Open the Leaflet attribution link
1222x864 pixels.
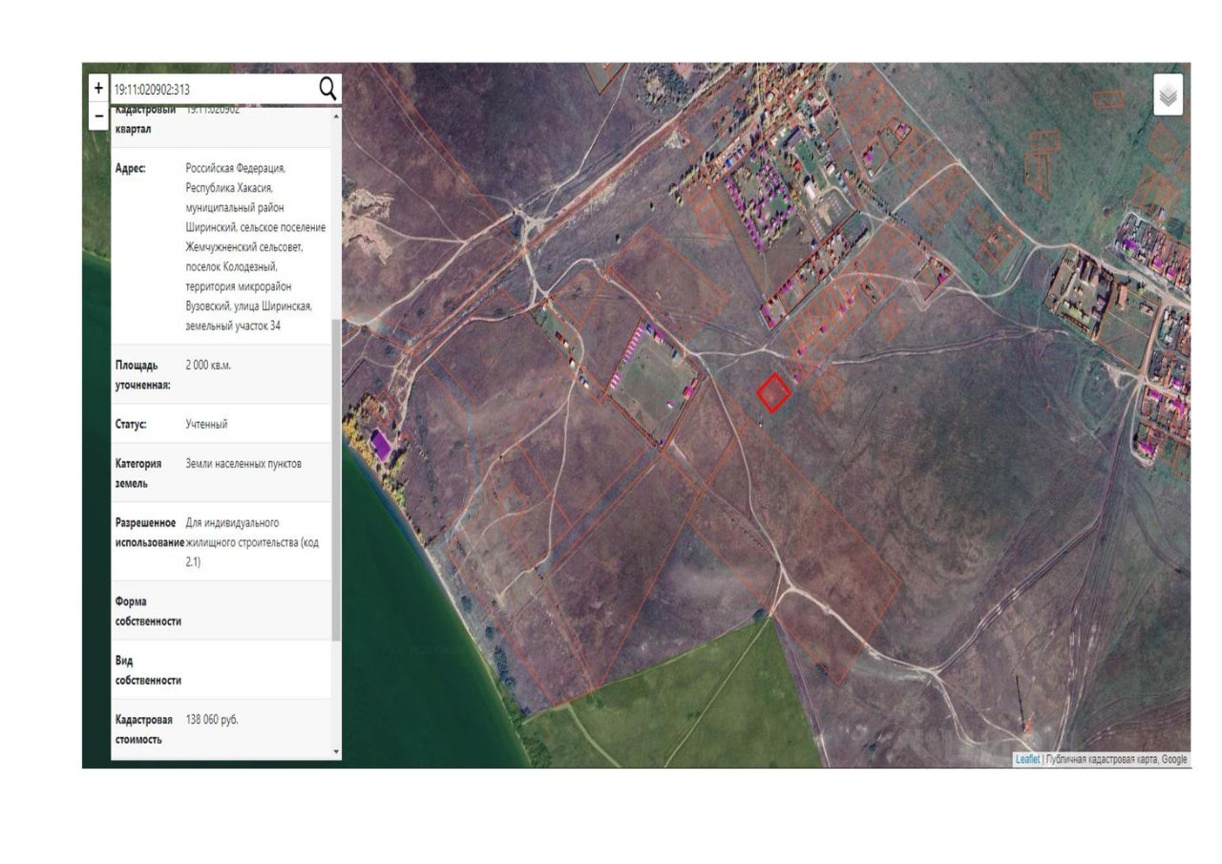(x=1027, y=760)
